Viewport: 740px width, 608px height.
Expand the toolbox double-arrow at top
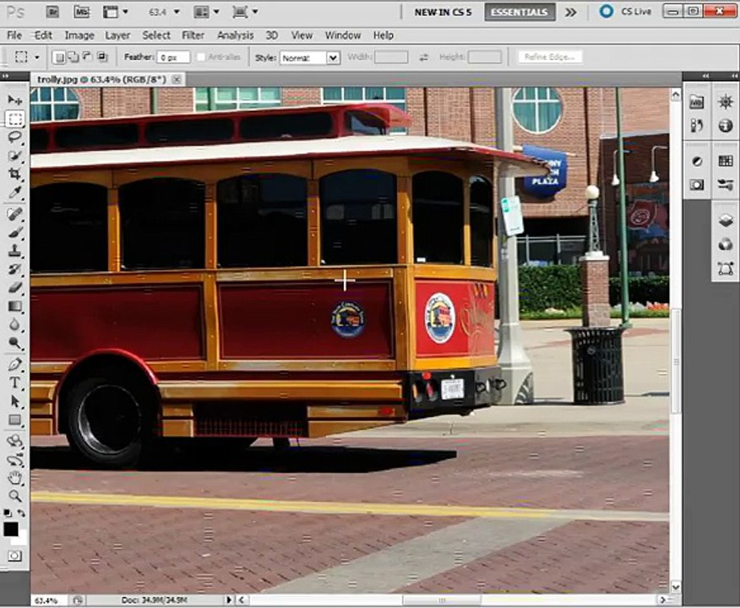point(5,75)
